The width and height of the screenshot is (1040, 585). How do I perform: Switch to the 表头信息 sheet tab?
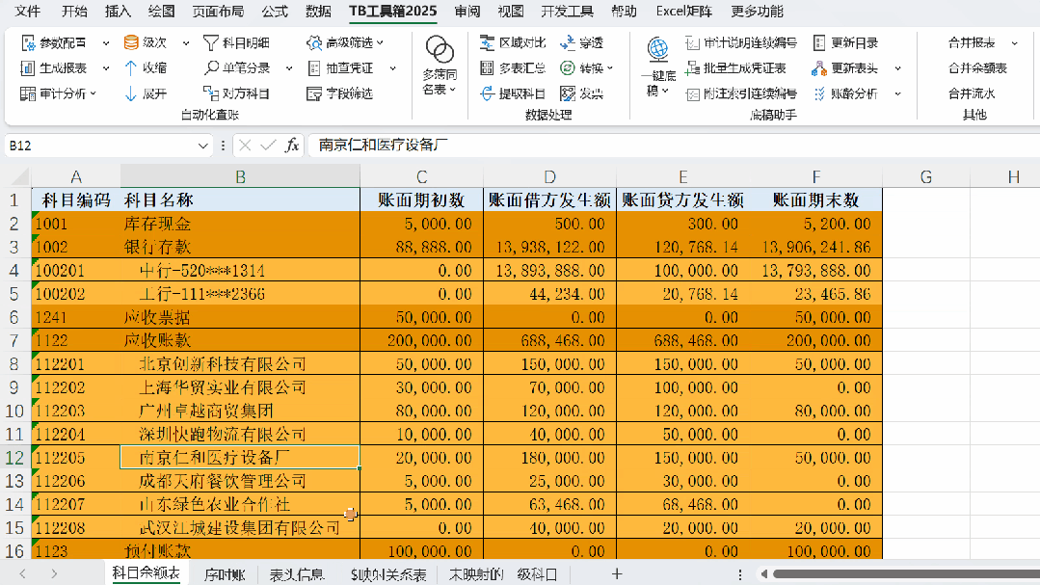point(297,574)
